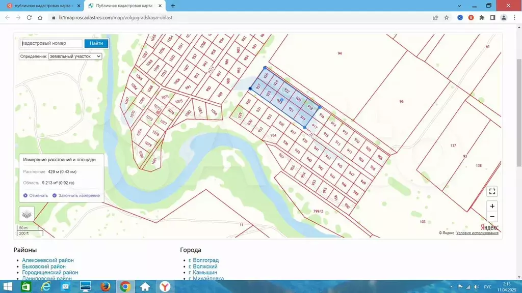522x293 pixels.
Task: Open the browser profile menu
Action: pos(504,18)
